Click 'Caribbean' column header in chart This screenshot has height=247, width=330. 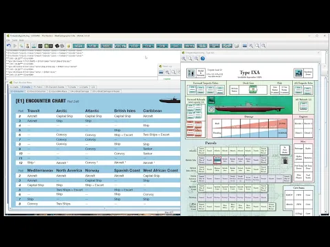(x=153, y=110)
